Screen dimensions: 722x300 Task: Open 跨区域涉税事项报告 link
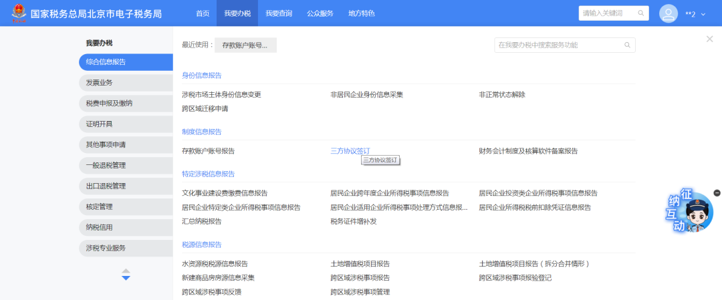[x=360, y=278]
